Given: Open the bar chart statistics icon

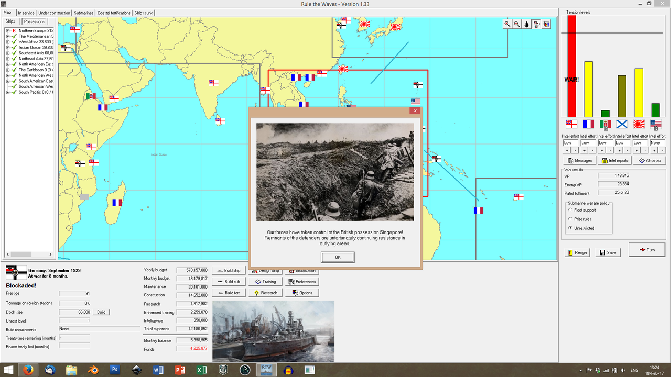Looking at the screenshot, I should [x=546, y=24].
